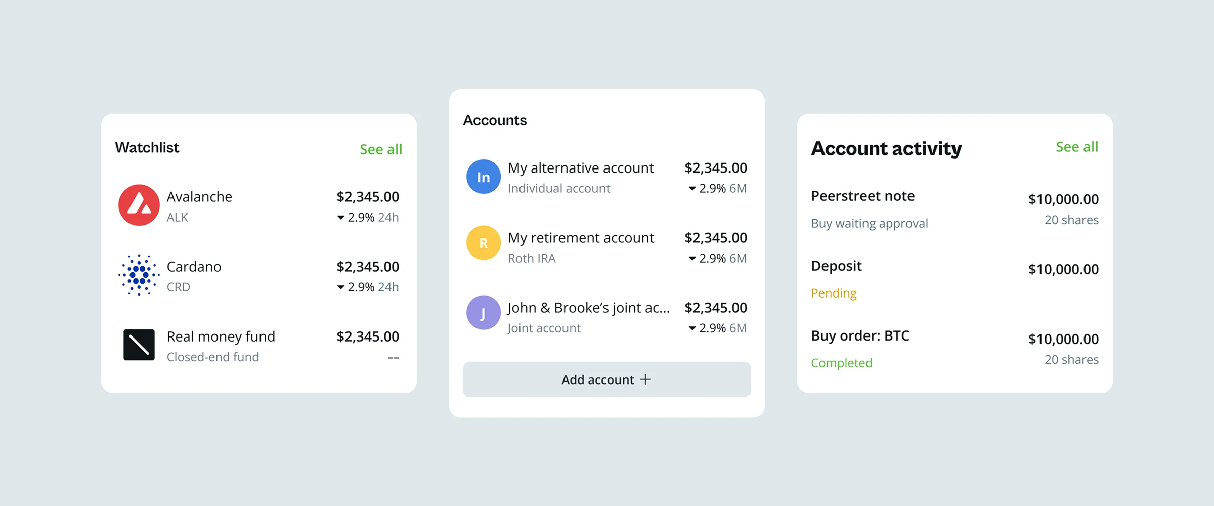Click Avalanche's down-triangle 24h change indicator
1214x506 pixels.
[341, 218]
